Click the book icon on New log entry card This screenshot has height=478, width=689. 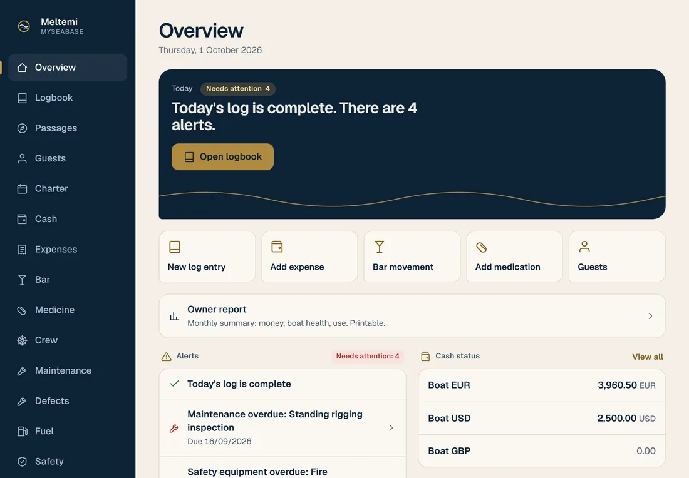(175, 247)
